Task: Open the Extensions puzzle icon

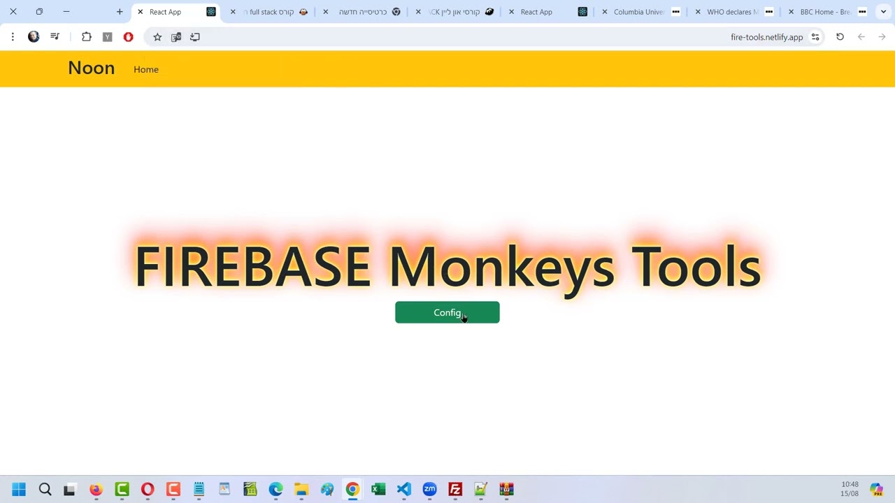Action: click(x=87, y=37)
